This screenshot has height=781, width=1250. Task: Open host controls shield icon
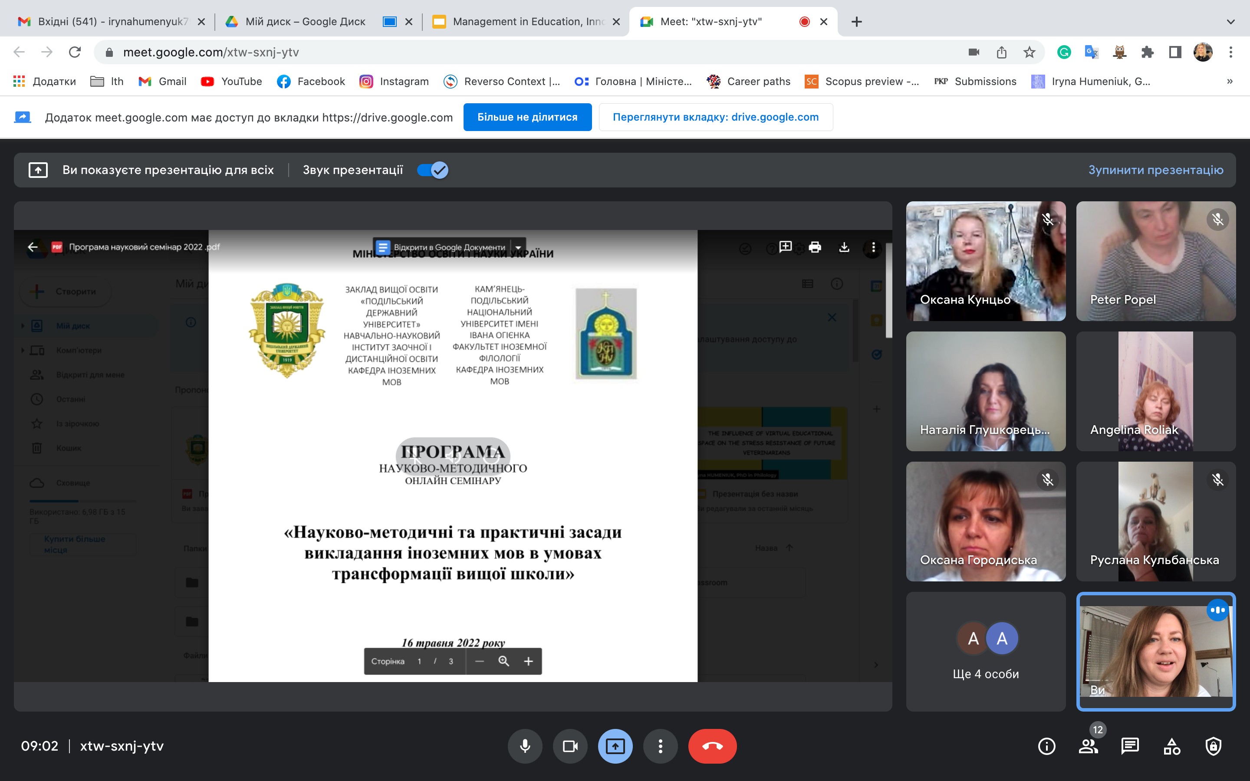[1213, 746]
